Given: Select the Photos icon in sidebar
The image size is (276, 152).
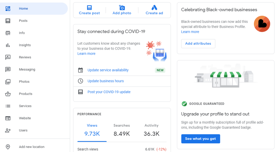Looking at the screenshot, I should point(8,82).
